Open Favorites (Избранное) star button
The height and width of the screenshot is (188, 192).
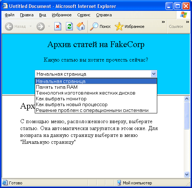point(130,26)
